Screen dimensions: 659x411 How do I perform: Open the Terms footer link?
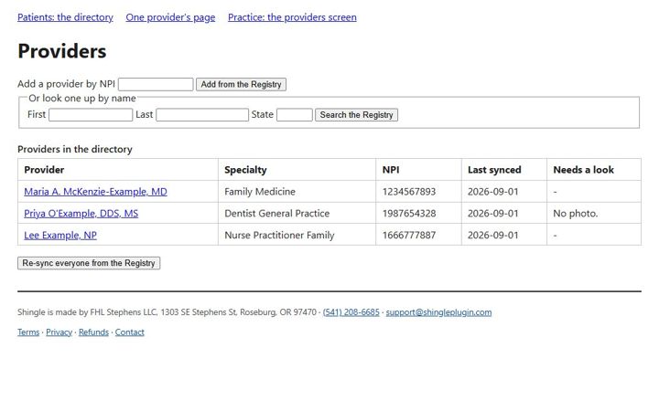click(28, 332)
